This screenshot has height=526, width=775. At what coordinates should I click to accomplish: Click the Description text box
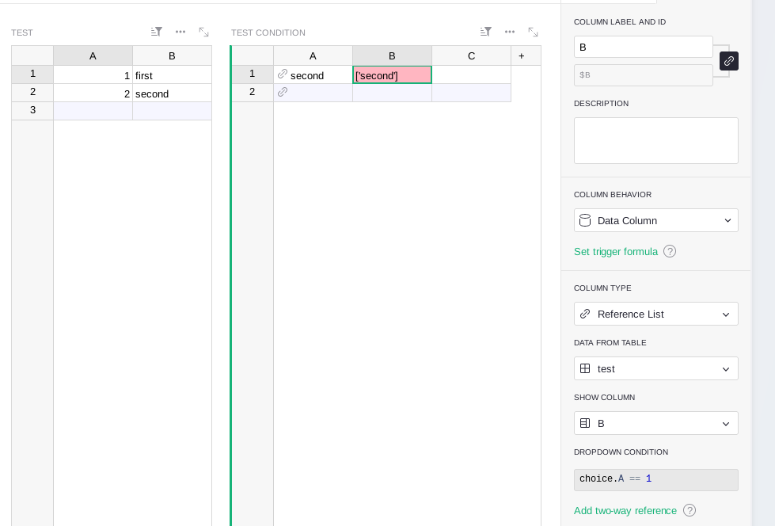click(656, 140)
